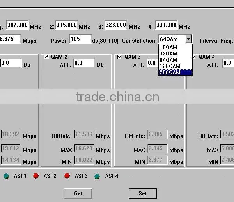Click the Power field showing 105

pos(81,39)
